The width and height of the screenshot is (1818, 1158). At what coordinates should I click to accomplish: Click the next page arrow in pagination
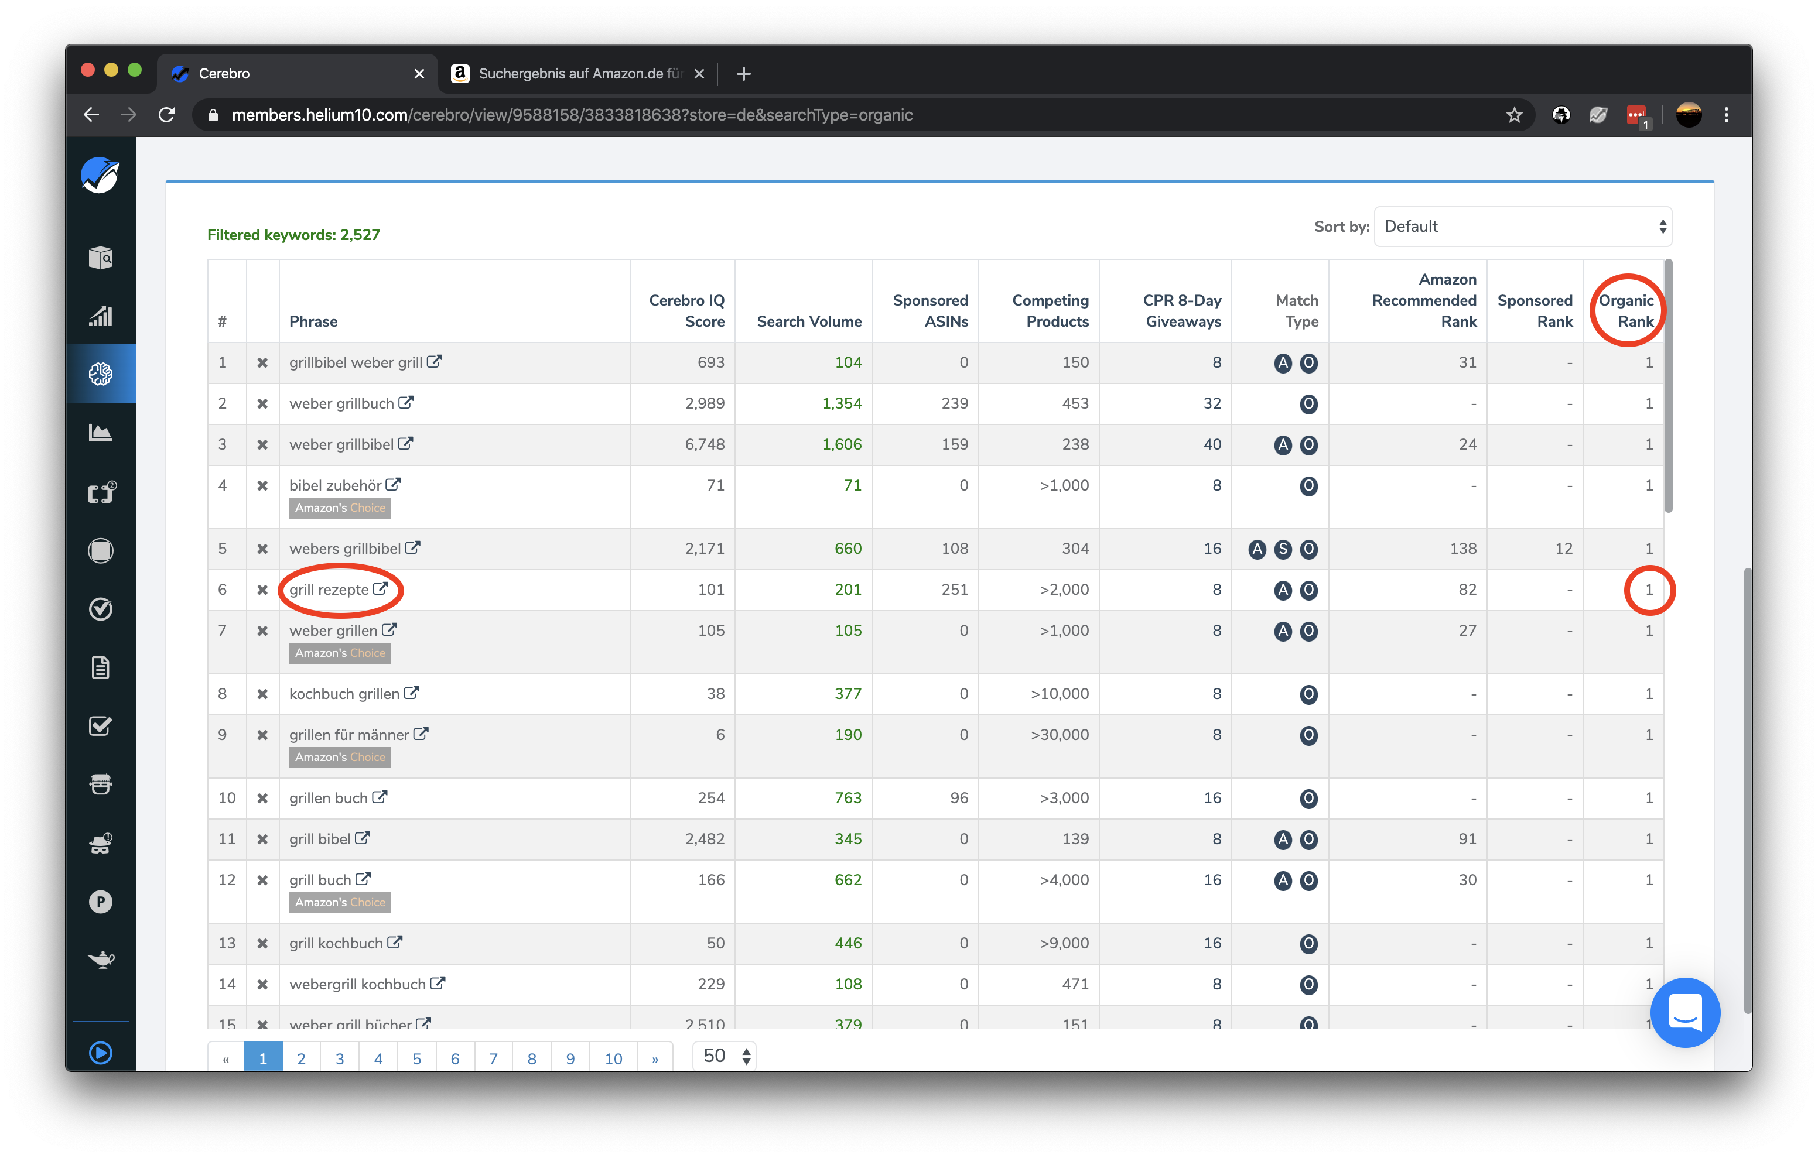coord(655,1058)
